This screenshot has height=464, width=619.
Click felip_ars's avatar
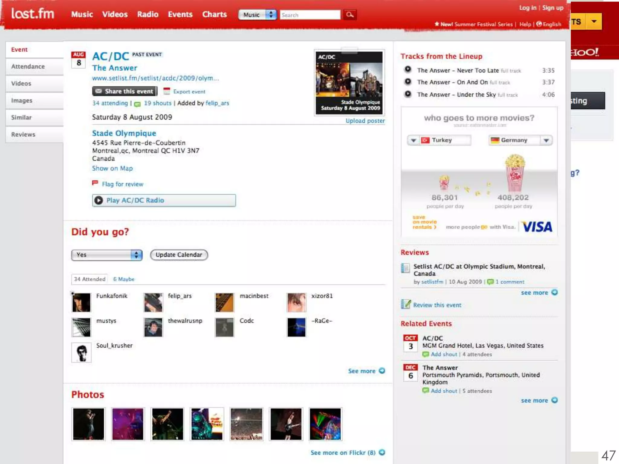[x=153, y=302]
